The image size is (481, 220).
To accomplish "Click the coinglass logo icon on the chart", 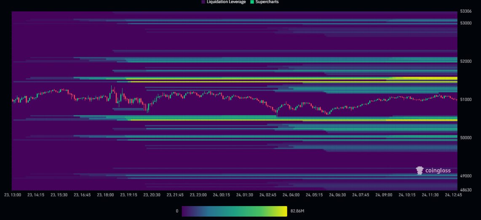I will tap(420, 170).
